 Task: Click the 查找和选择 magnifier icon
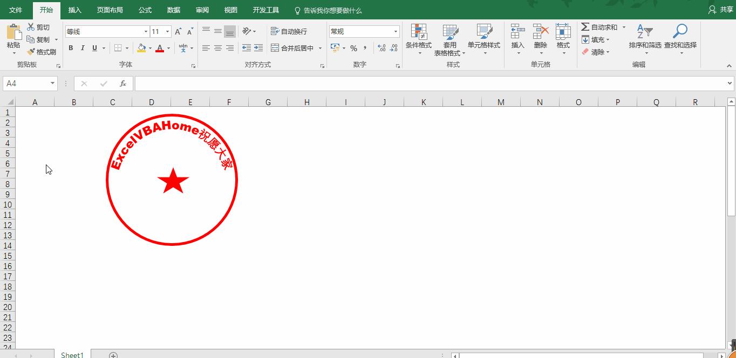679,31
